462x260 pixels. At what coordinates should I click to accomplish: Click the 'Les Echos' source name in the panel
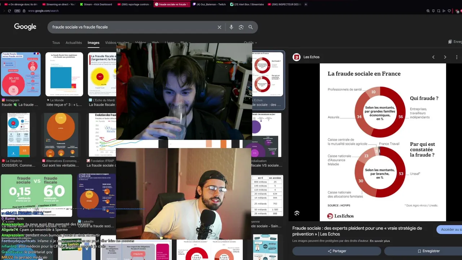311,57
